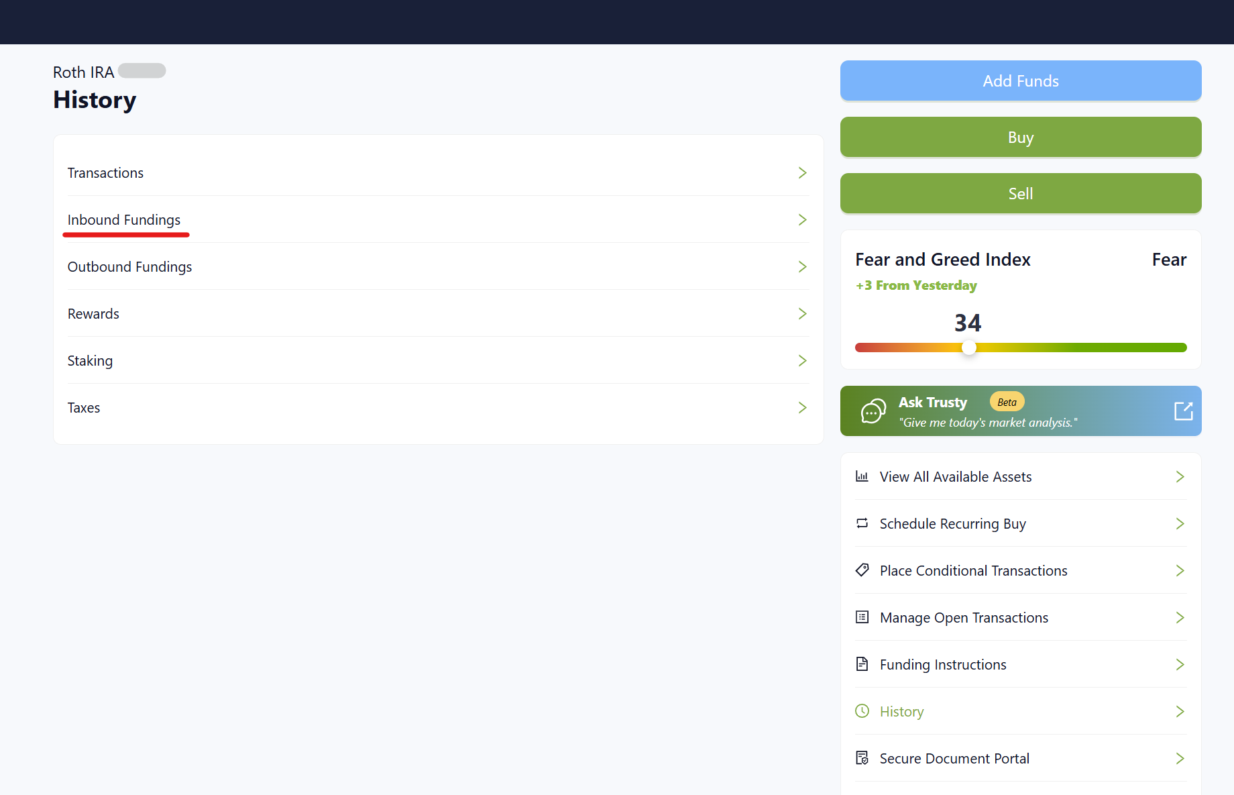The image size is (1234, 795).
Task: Expand the Outbound Fundings chevron arrow
Action: pos(802,267)
